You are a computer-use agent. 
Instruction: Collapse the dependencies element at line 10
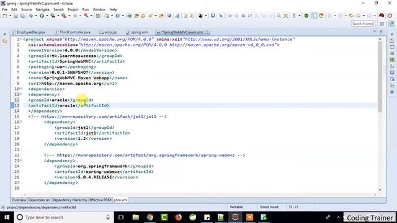click(21, 89)
